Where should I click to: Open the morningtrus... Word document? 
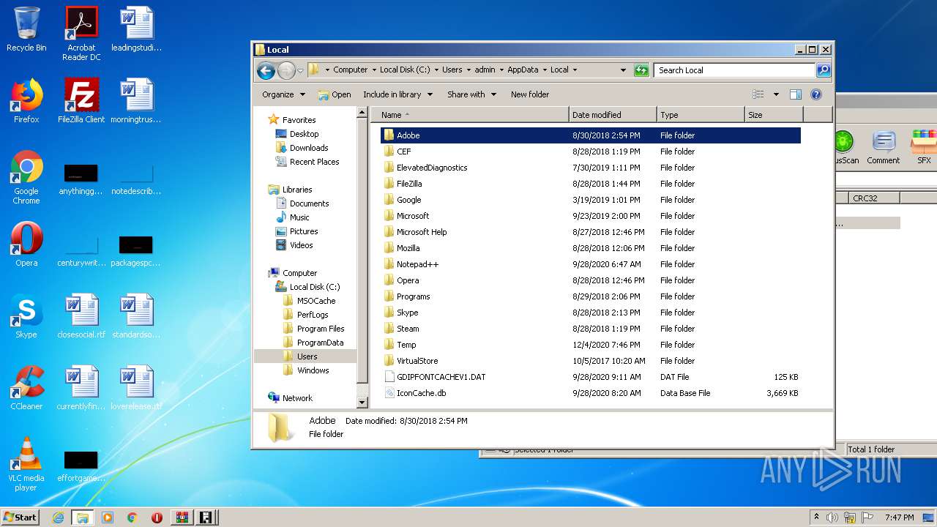point(136,100)
